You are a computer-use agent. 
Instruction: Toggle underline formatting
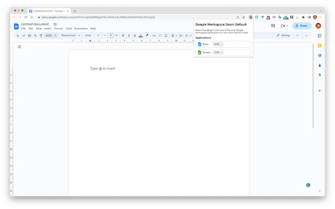[x=135, y=35]
